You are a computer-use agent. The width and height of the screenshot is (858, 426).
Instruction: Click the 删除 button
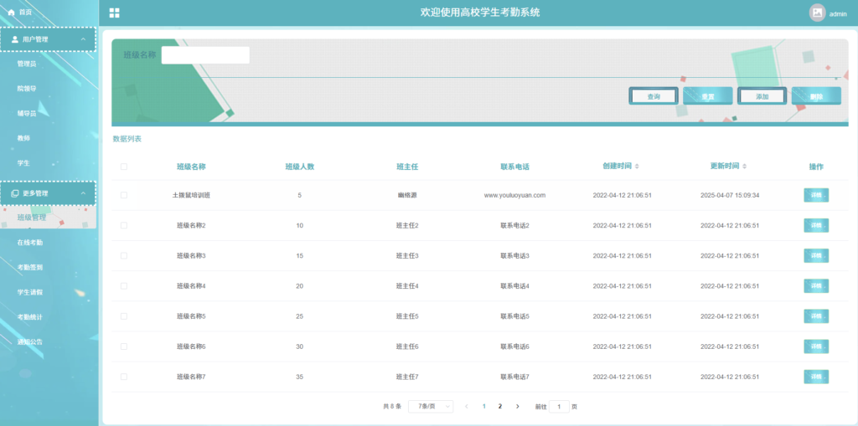coord(816,96)
